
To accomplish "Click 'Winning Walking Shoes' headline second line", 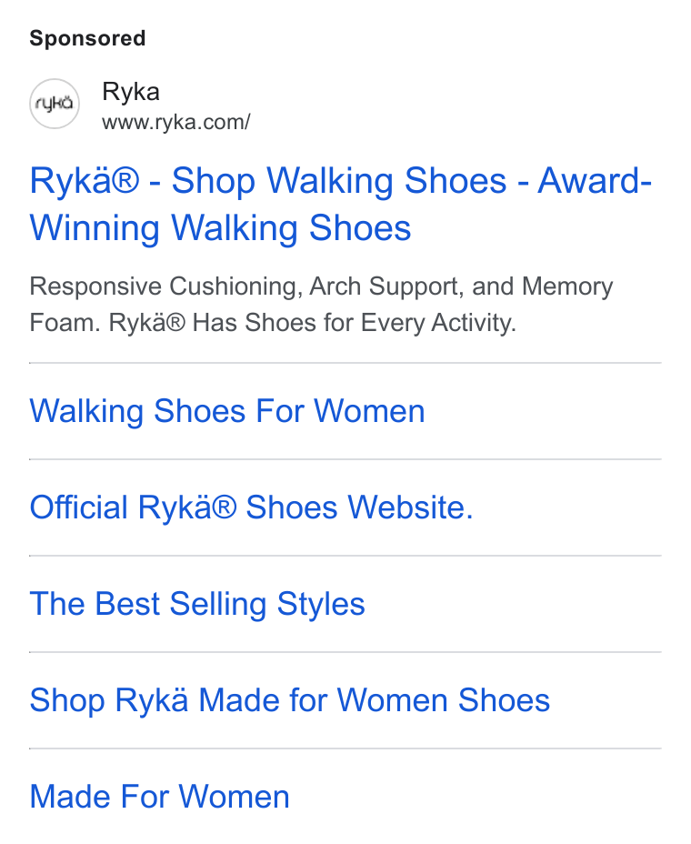I will click(221, 227).
